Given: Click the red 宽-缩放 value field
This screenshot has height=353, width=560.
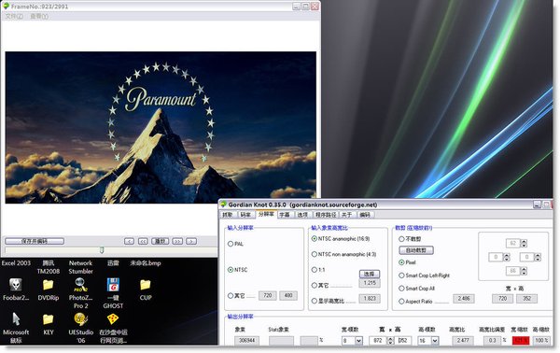Looking at the screenshot, I should 521,341.
